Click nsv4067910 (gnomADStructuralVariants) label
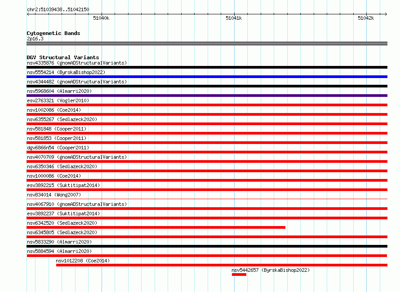Screen dimensions: 400x292 (77, 204)
